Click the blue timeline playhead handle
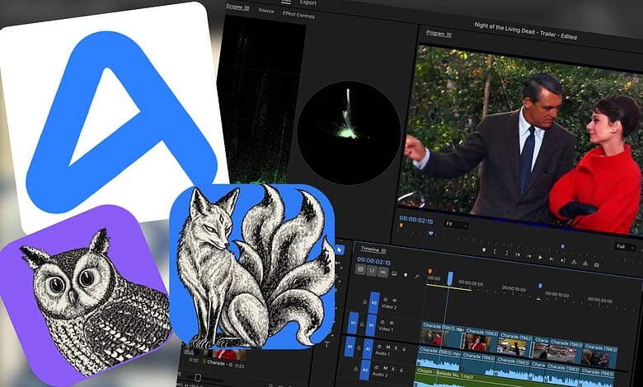 (450, 278)
